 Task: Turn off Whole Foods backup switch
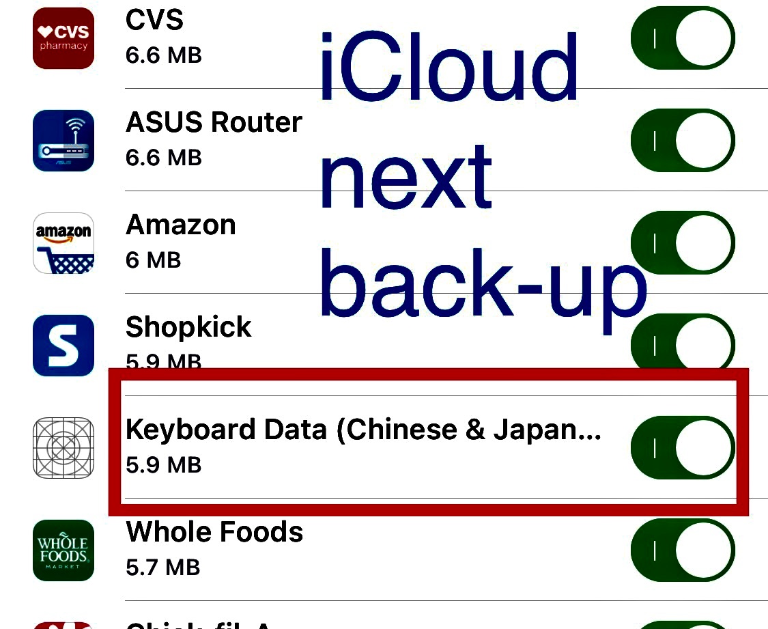coord(682,550)
